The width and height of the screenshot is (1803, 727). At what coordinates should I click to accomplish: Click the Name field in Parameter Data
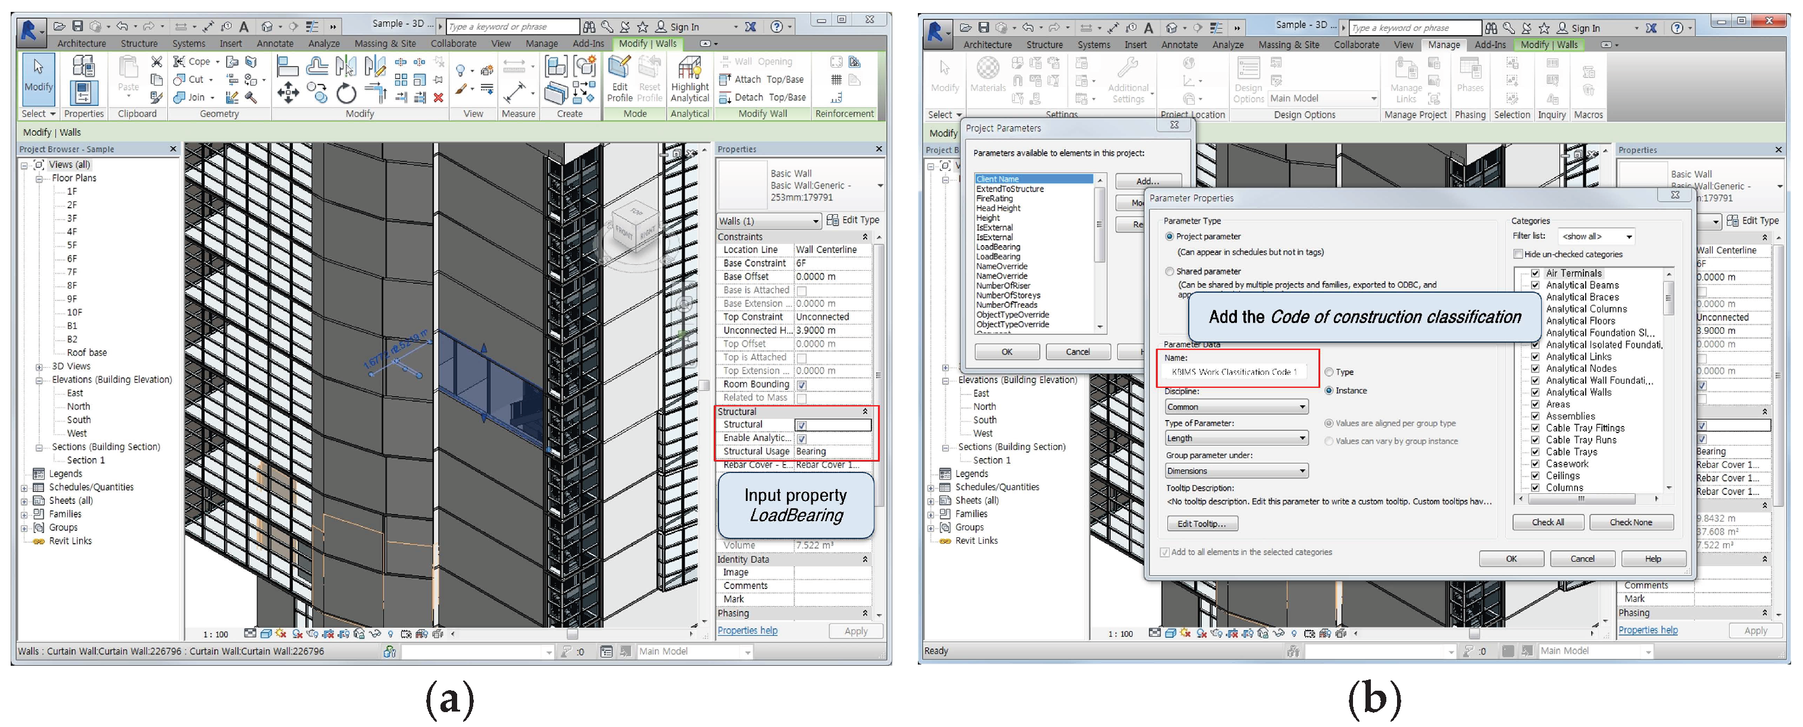[1235, 372]
